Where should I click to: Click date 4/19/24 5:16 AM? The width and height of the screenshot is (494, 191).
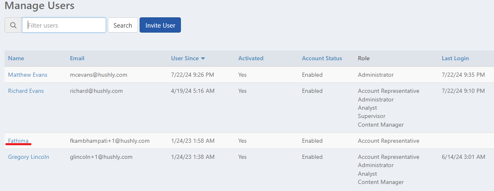click(193, 91)
